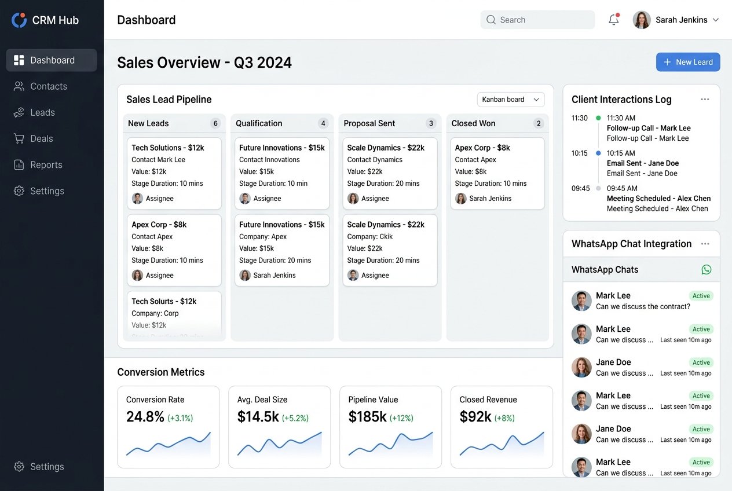Click the Closed Won column header
Viewport: 732px width, 491px height.
click(497, 123)
